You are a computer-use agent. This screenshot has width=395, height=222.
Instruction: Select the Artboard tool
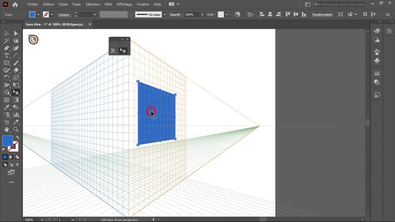tap(7, 122)
